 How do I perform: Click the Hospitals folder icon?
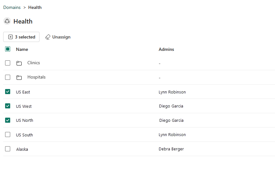19,78
